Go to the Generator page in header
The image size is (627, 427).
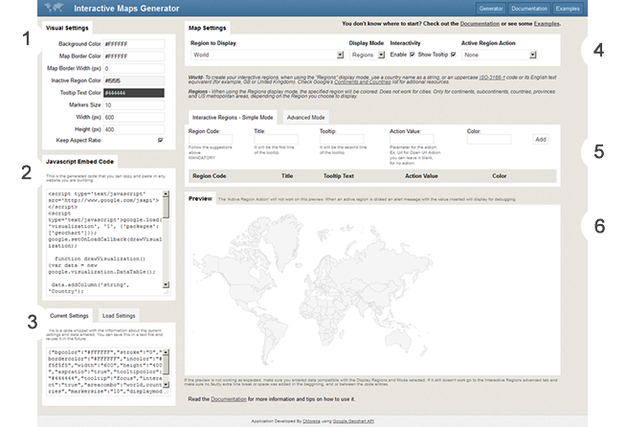tap(491, 8)
